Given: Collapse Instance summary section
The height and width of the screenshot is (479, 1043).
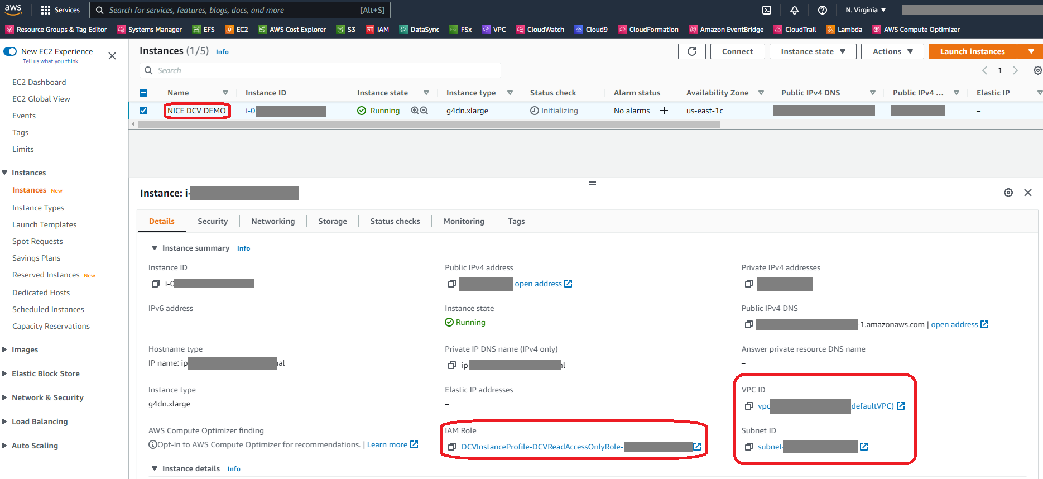Looking at the screenshot, I should tap(155, 248).
